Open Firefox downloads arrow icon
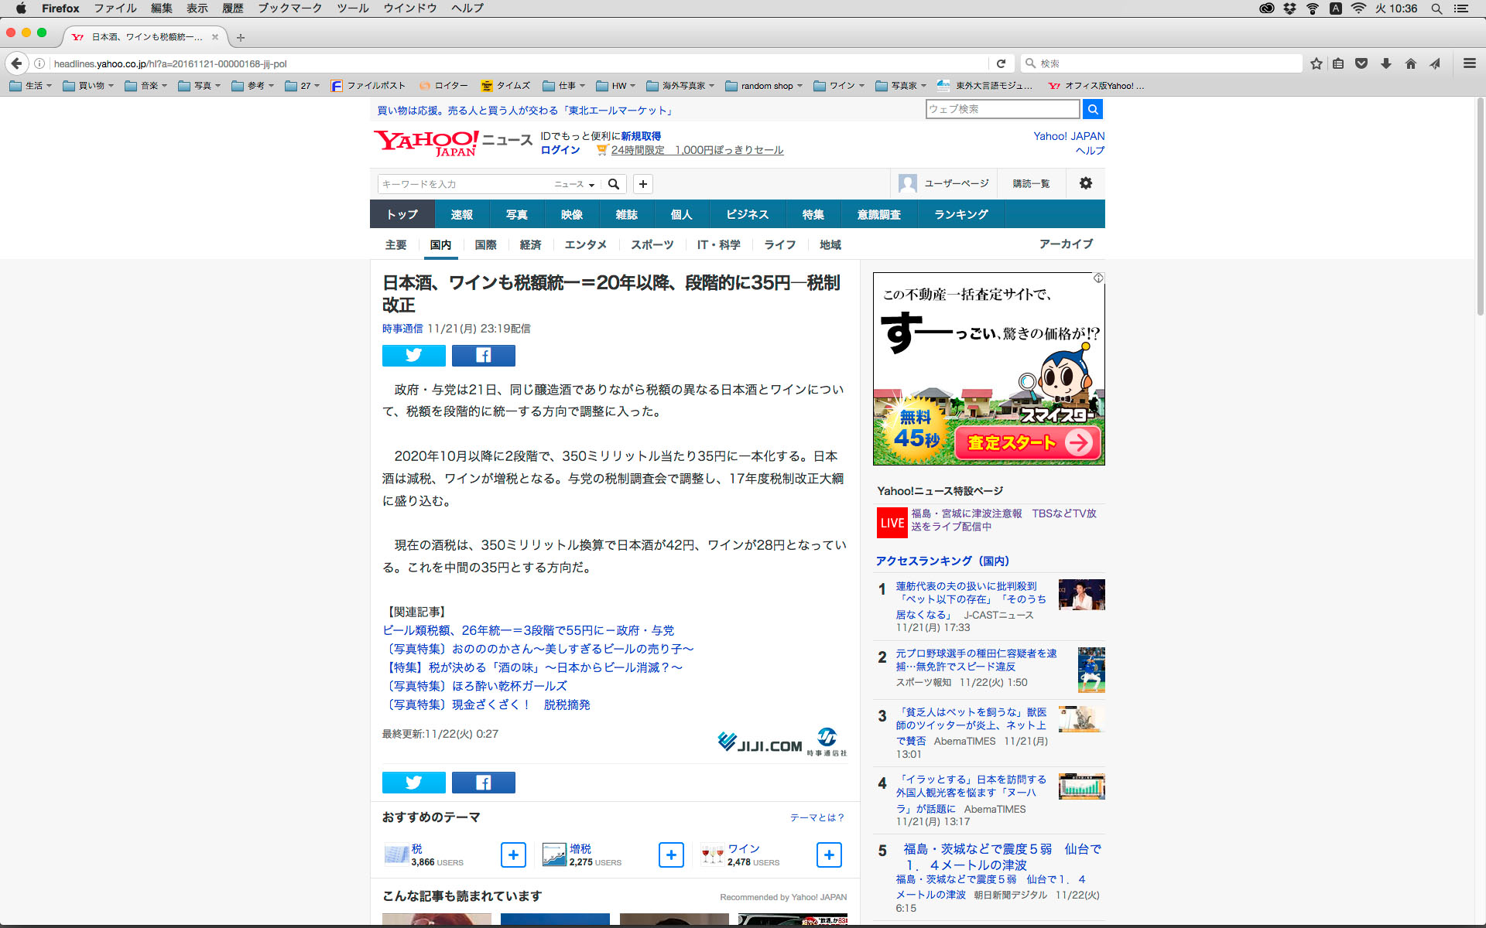 click(x=1385, y=63)
